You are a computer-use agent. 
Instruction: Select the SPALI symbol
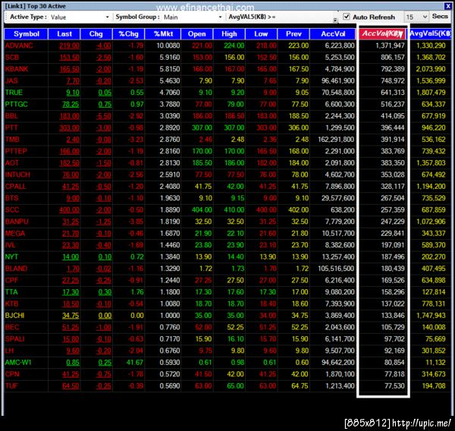[14, 339]
